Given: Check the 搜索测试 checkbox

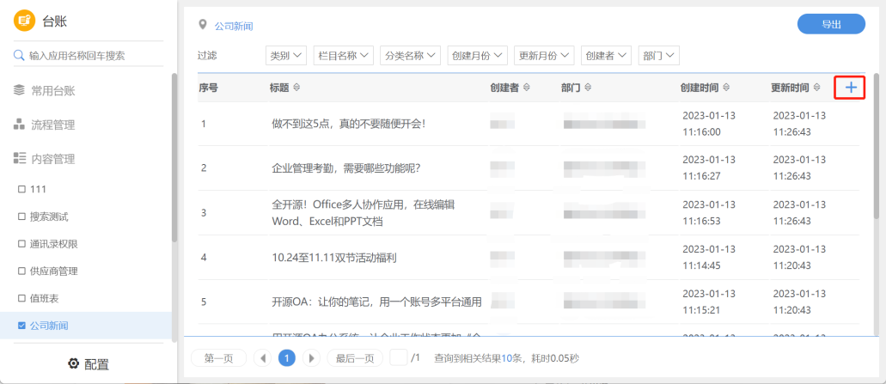Looking at the screenshot, I should [x=21, y=216].
